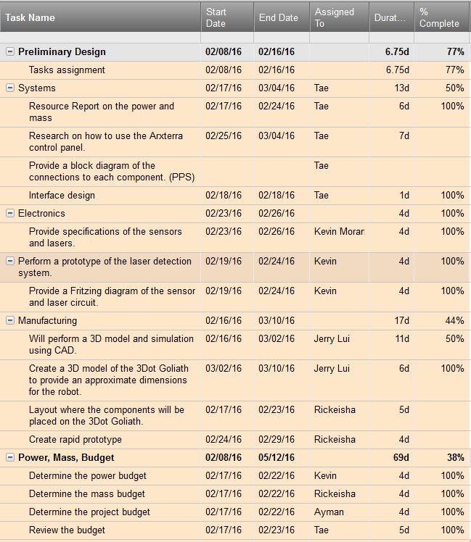
Task: Click the % Complete column header
Action: (x=441, y=17)
